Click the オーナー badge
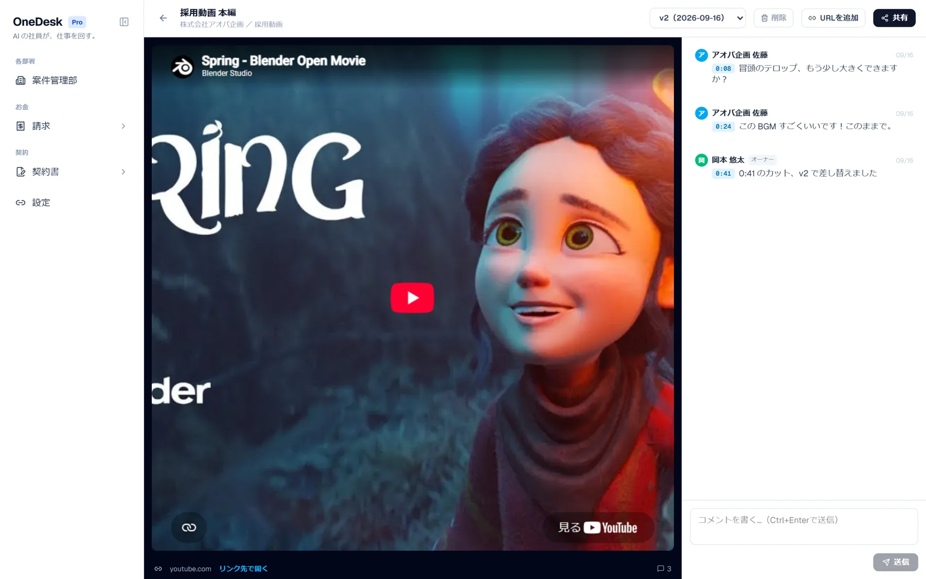This screenshot has width=926, height=579. 762,160
